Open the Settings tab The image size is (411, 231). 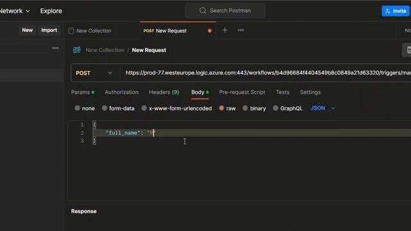coord(310,92)
